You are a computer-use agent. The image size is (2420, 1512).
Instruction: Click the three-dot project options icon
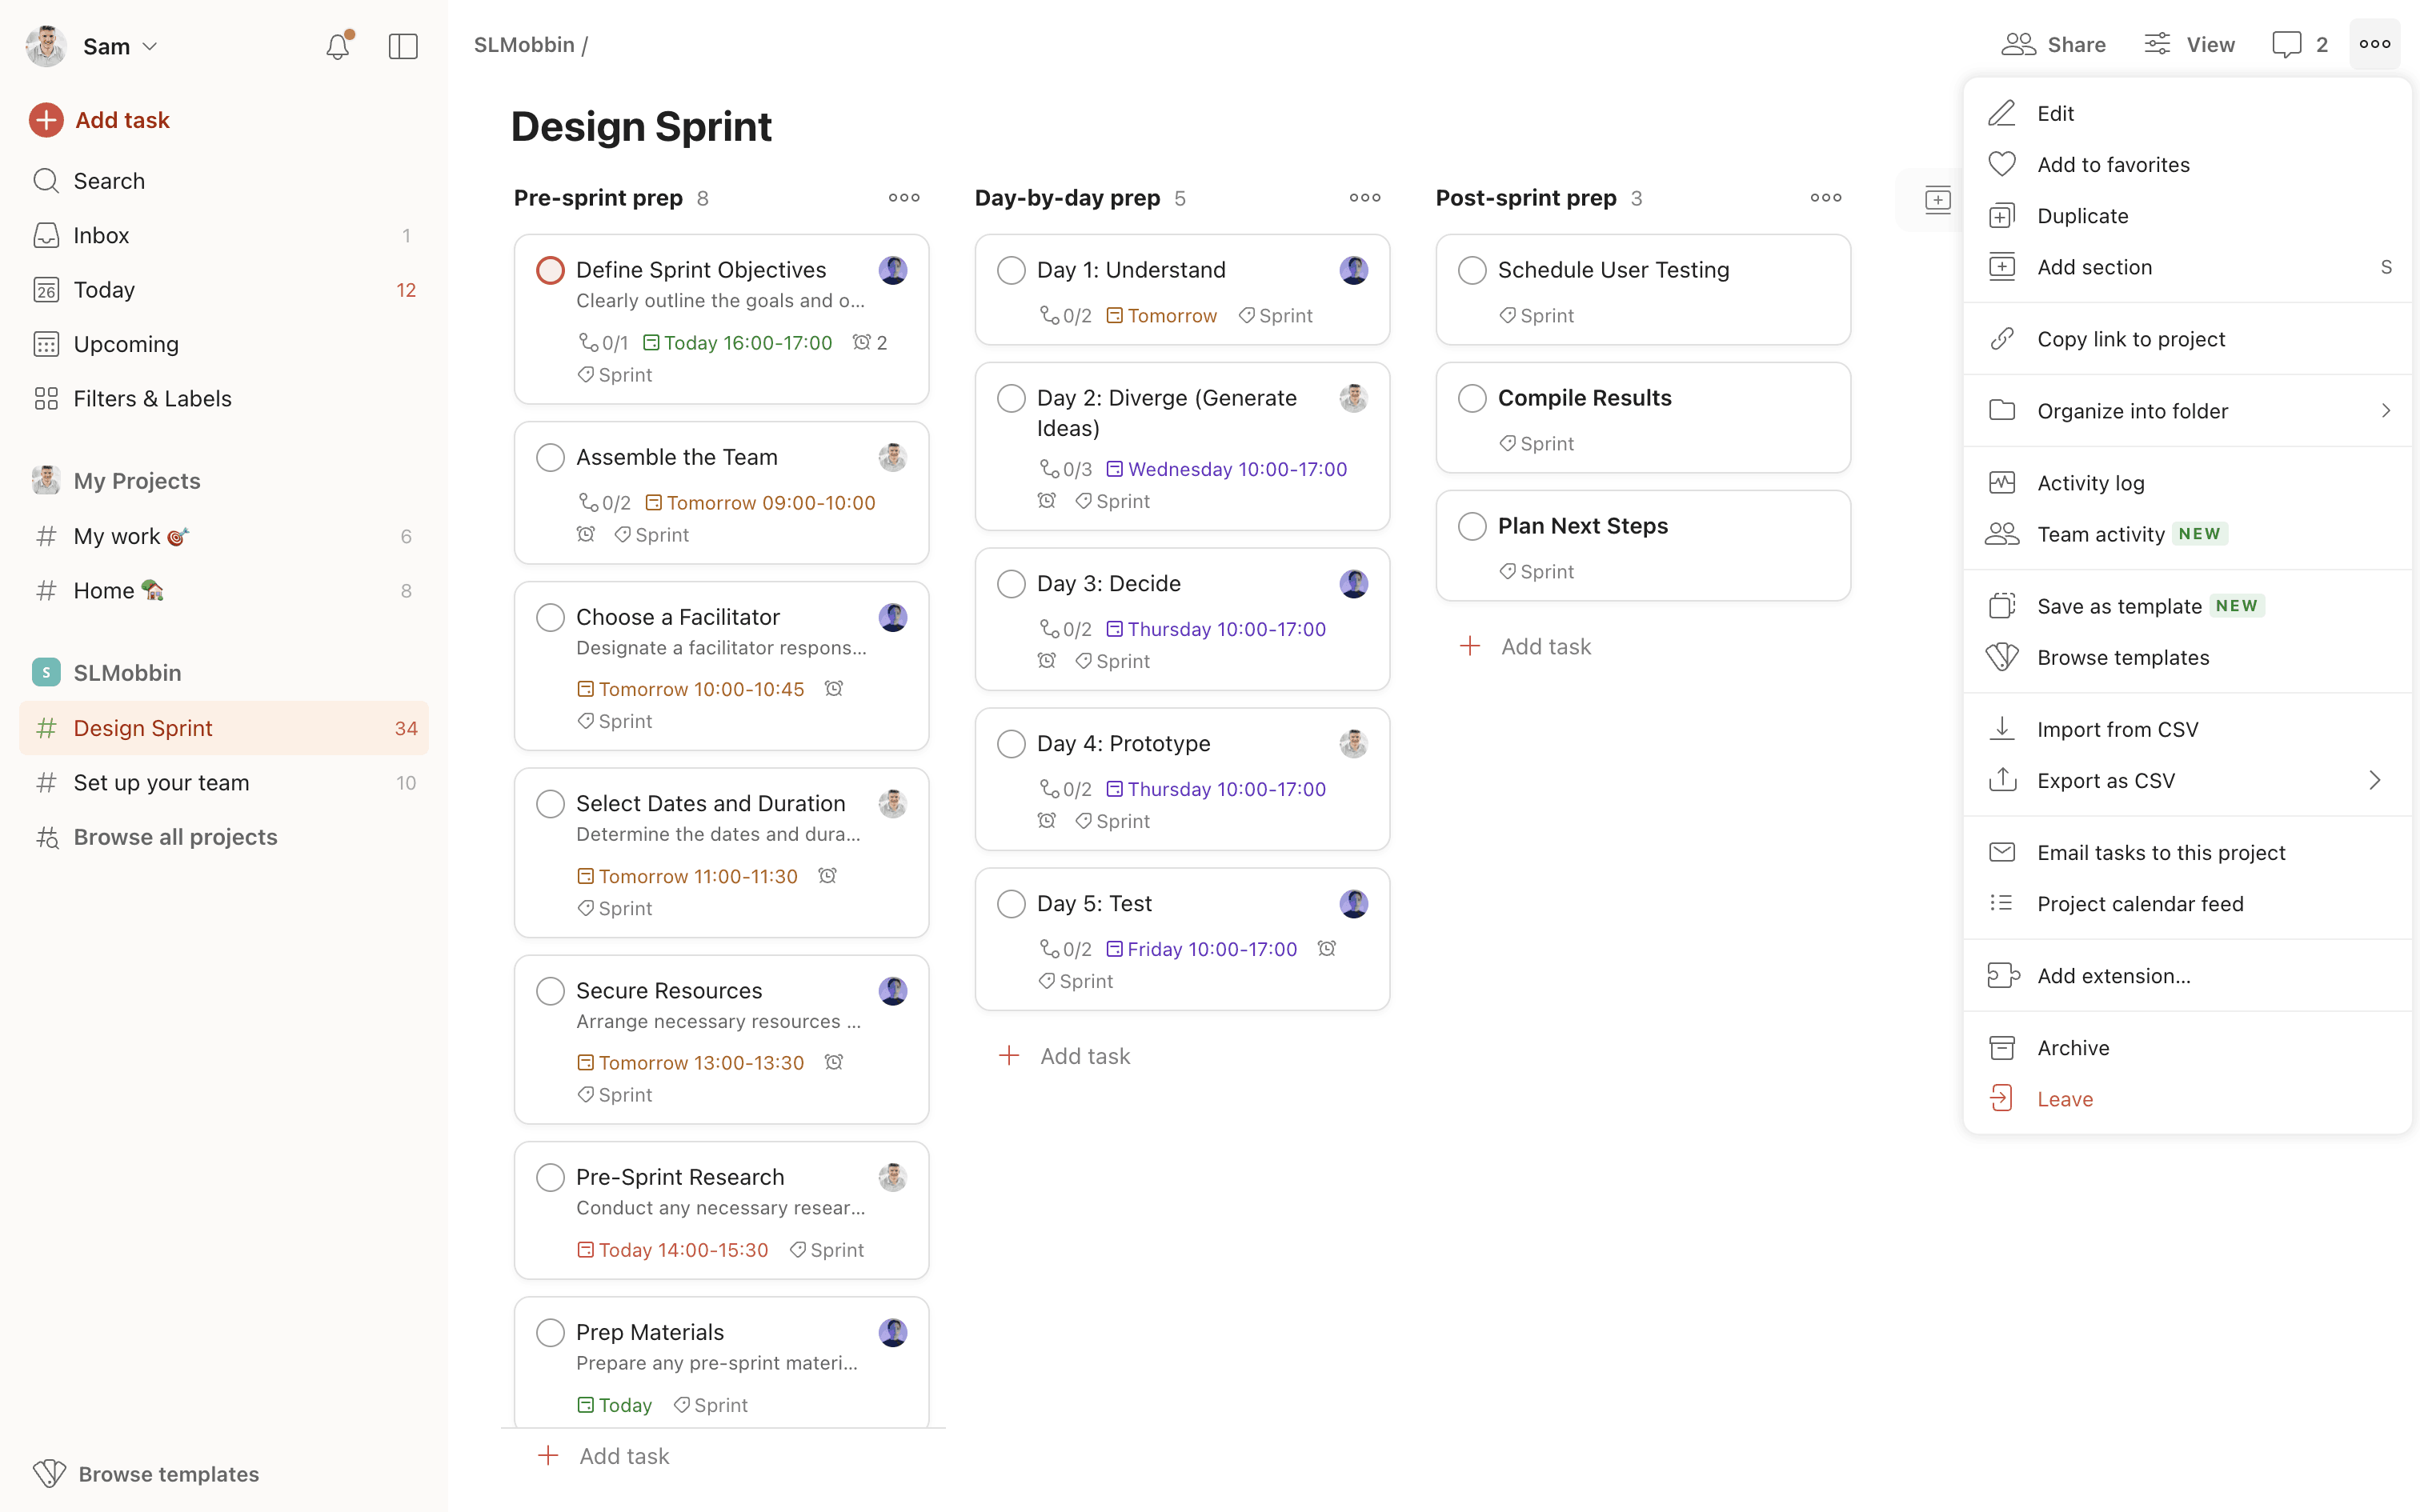2374,44
